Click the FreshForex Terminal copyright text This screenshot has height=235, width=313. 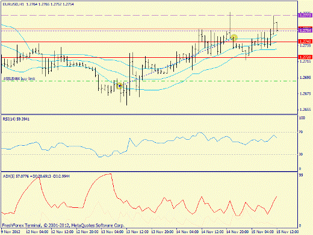point(63,225)
